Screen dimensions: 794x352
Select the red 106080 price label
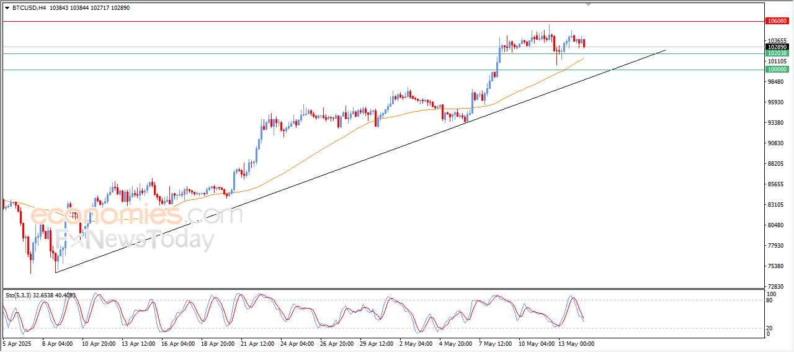pos(777,21)
